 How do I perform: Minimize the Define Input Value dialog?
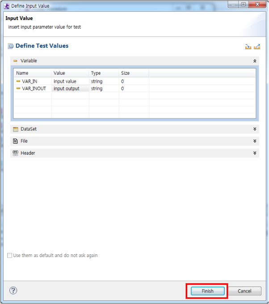[x=234, y=4]
